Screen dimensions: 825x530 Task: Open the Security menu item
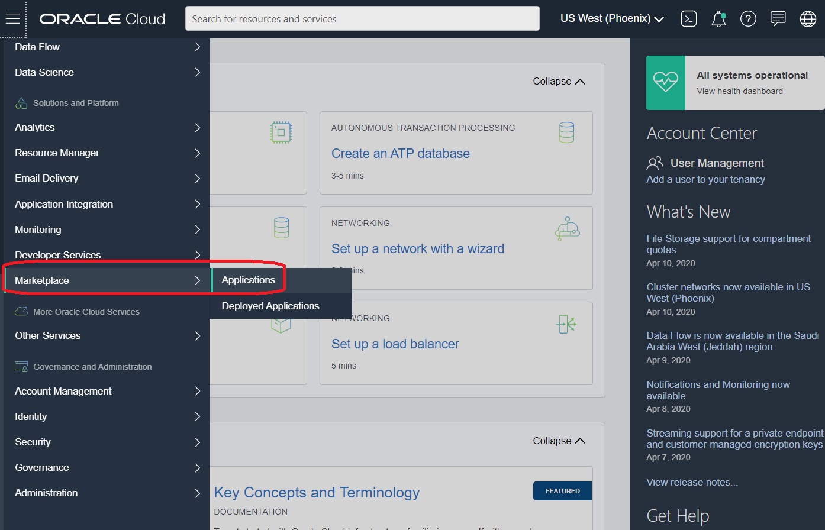107,442
